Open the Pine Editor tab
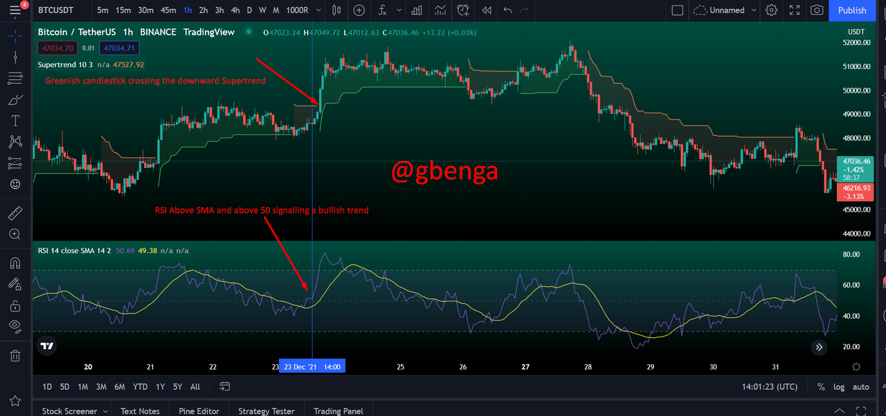 click(199, 410)
